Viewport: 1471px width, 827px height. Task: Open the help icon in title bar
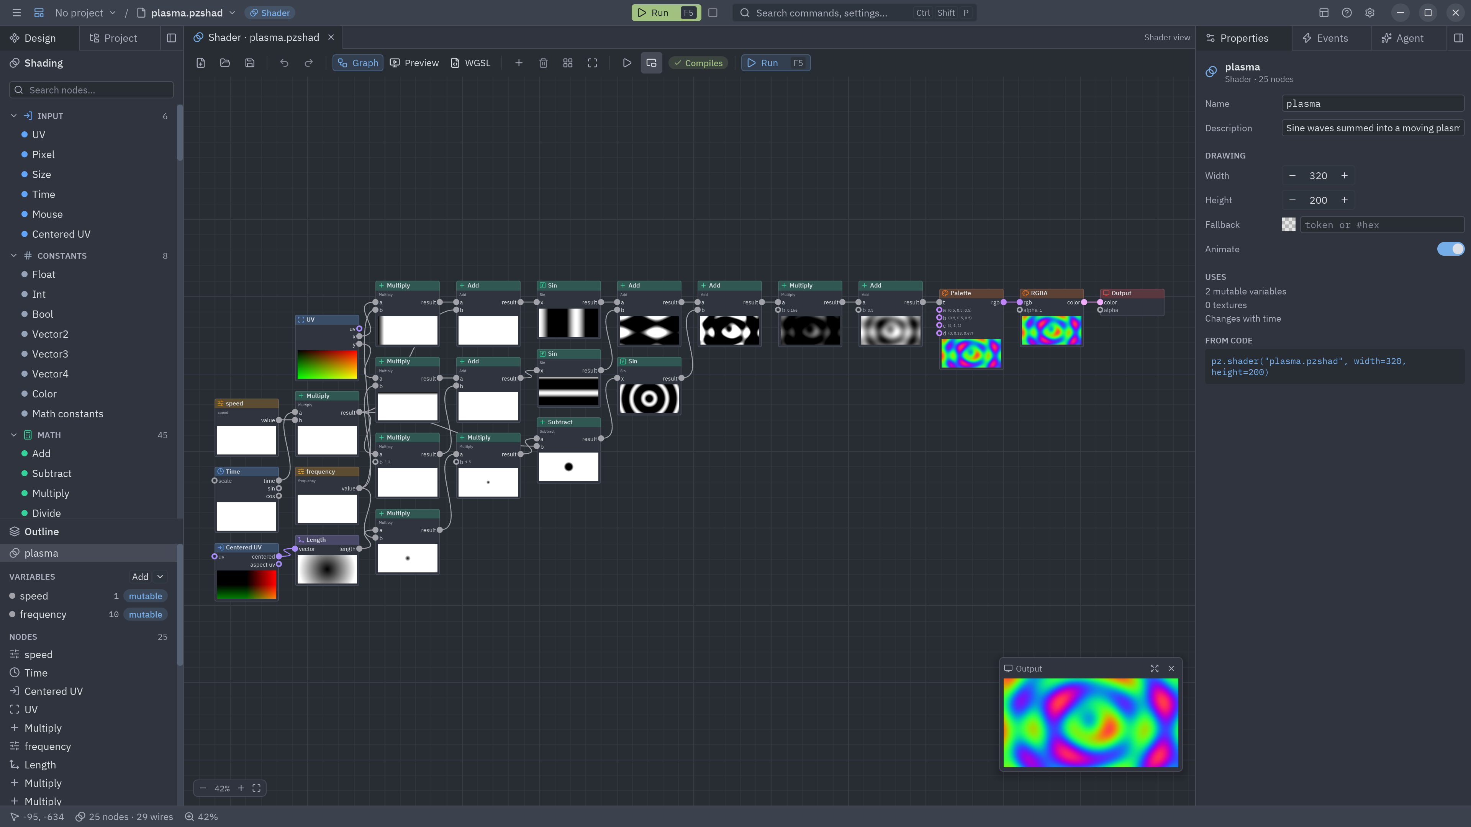1347,13
